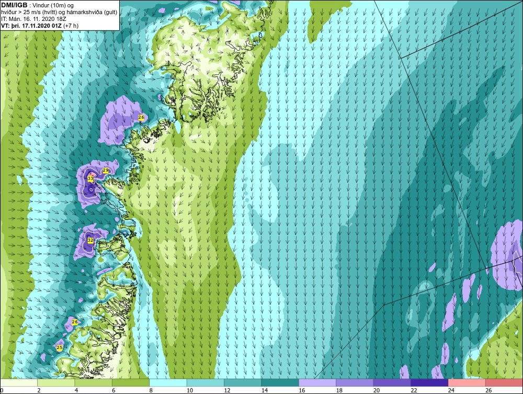Click the bold 'DMI/IGB' title text
The image size is (523, 394).
pyautogui.click(x=14, y=5)
